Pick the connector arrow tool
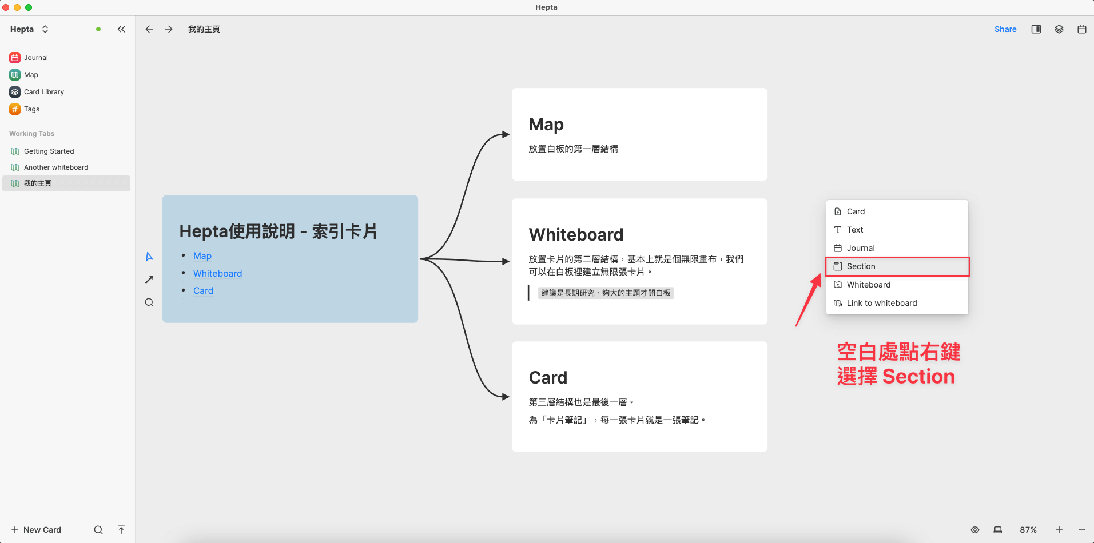This screenshot has width=1094, height=543. 149,280
